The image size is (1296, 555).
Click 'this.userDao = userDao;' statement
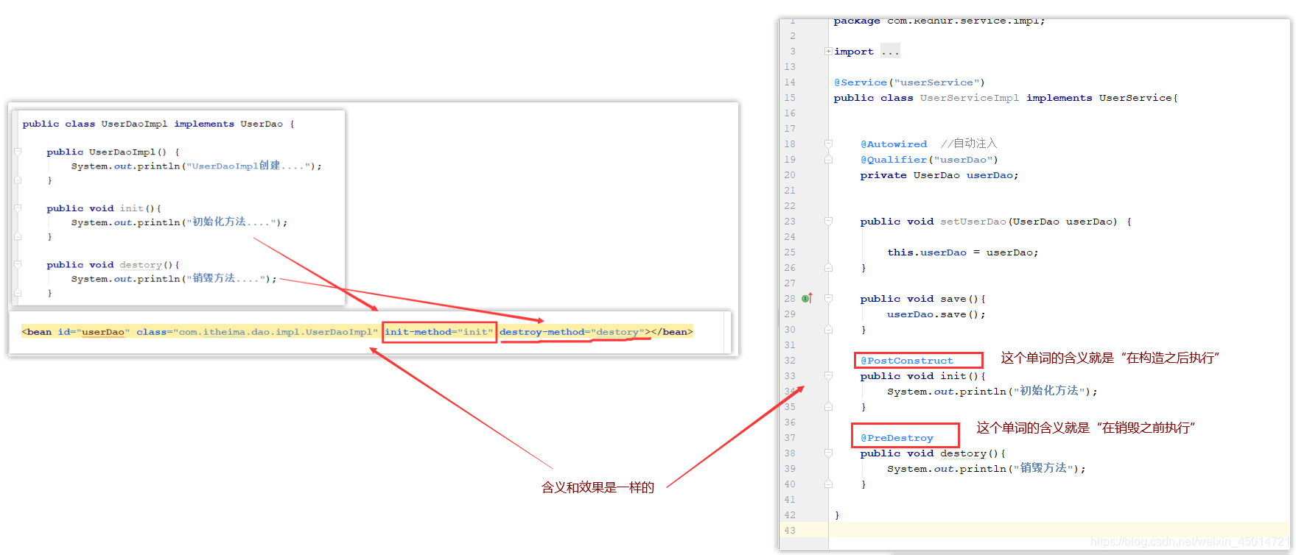point(963,252)
